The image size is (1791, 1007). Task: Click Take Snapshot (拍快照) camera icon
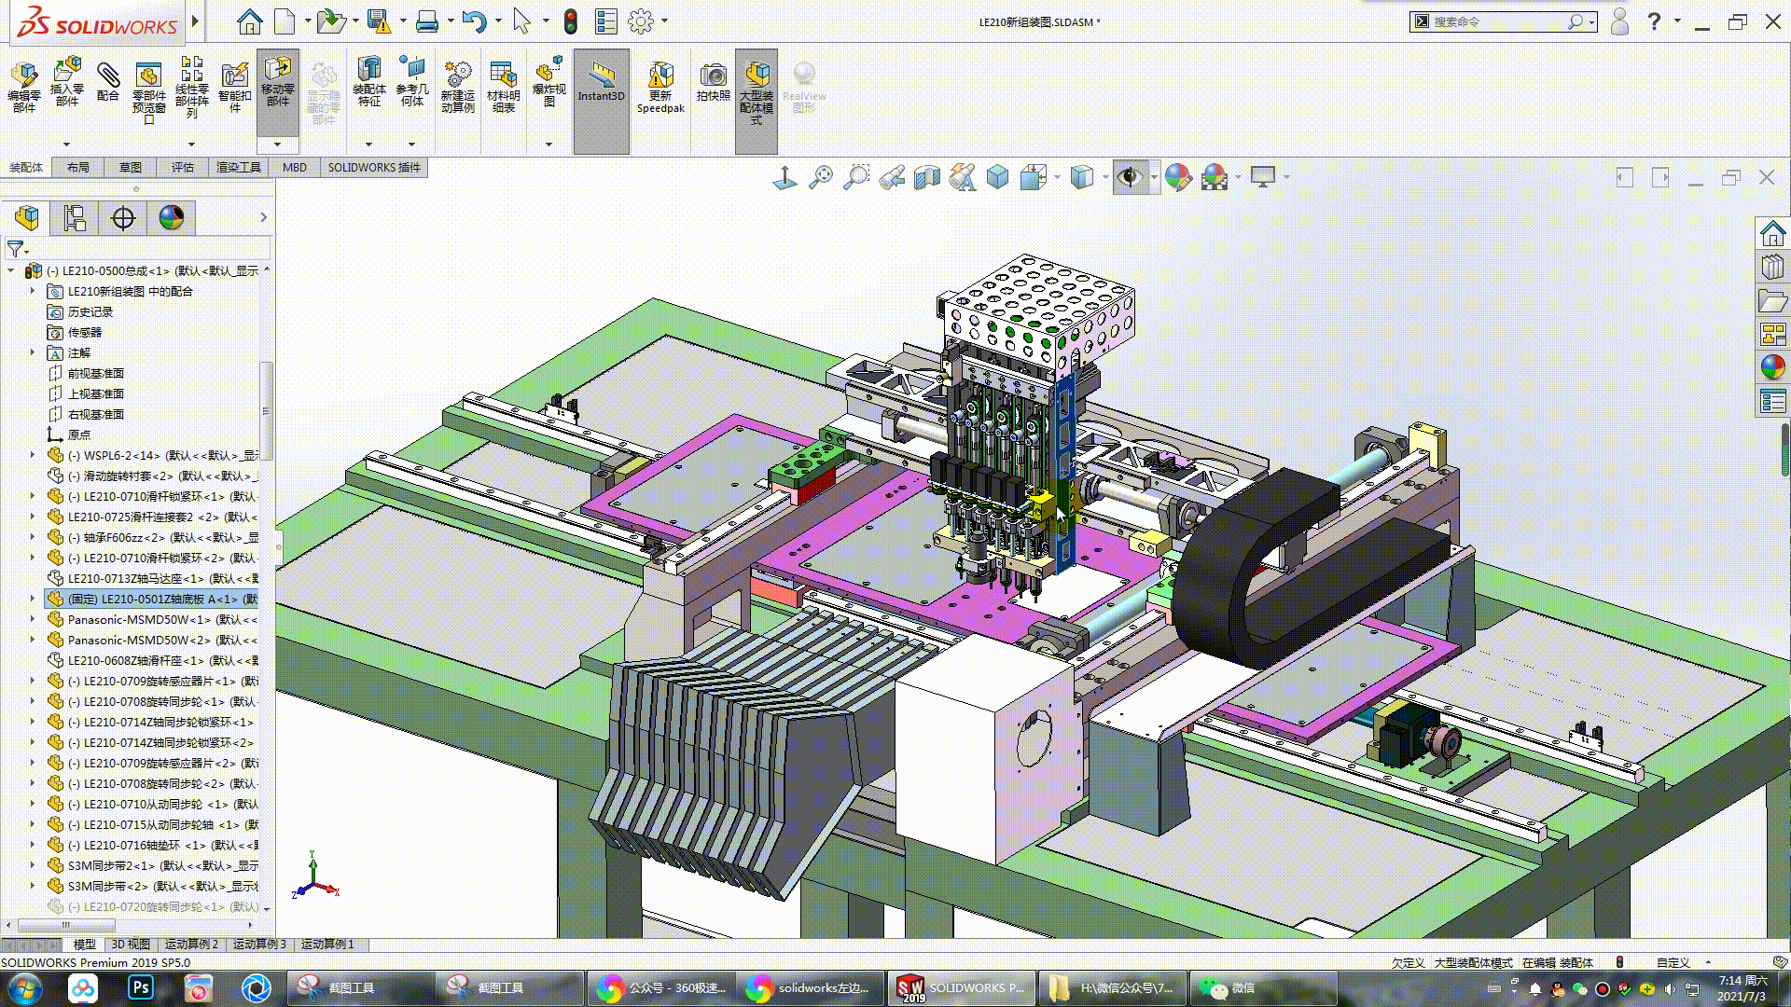pyautogui.click(x=714, y=82)
